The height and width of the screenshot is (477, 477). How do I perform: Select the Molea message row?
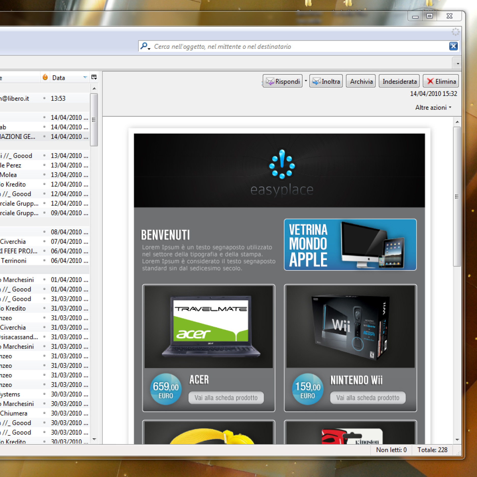point(45,175)
